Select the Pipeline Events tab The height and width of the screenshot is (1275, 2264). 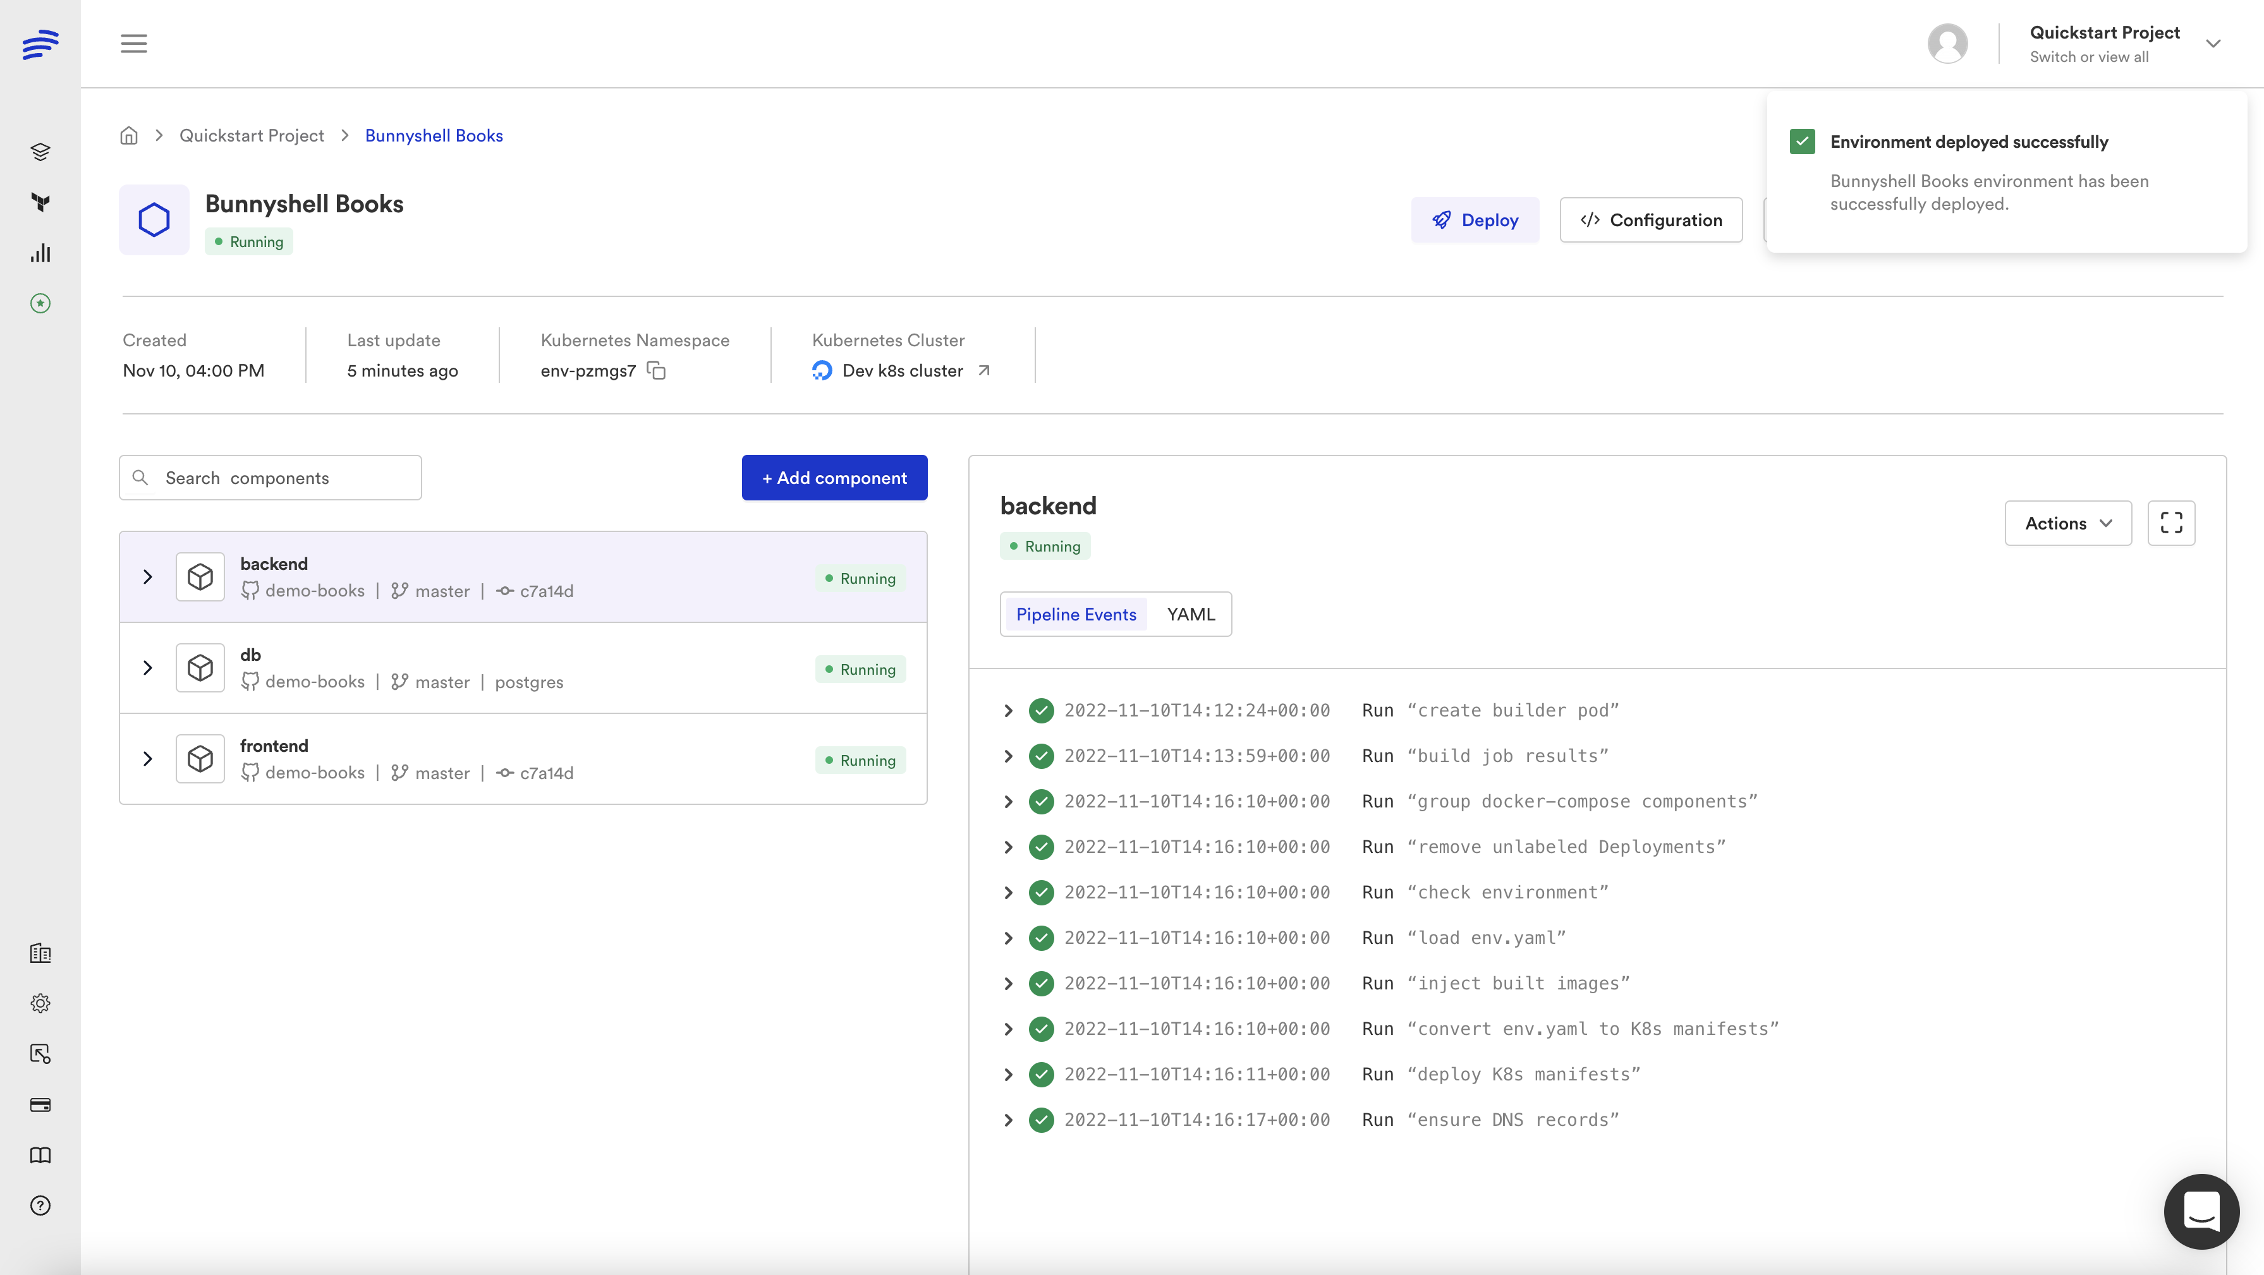pyautogui.click(x=1076, y=614)
